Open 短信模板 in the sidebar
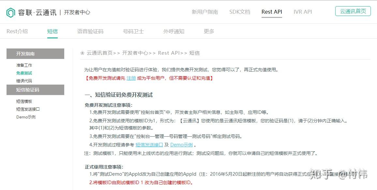 pyautogui.click(x=24, y=102)
